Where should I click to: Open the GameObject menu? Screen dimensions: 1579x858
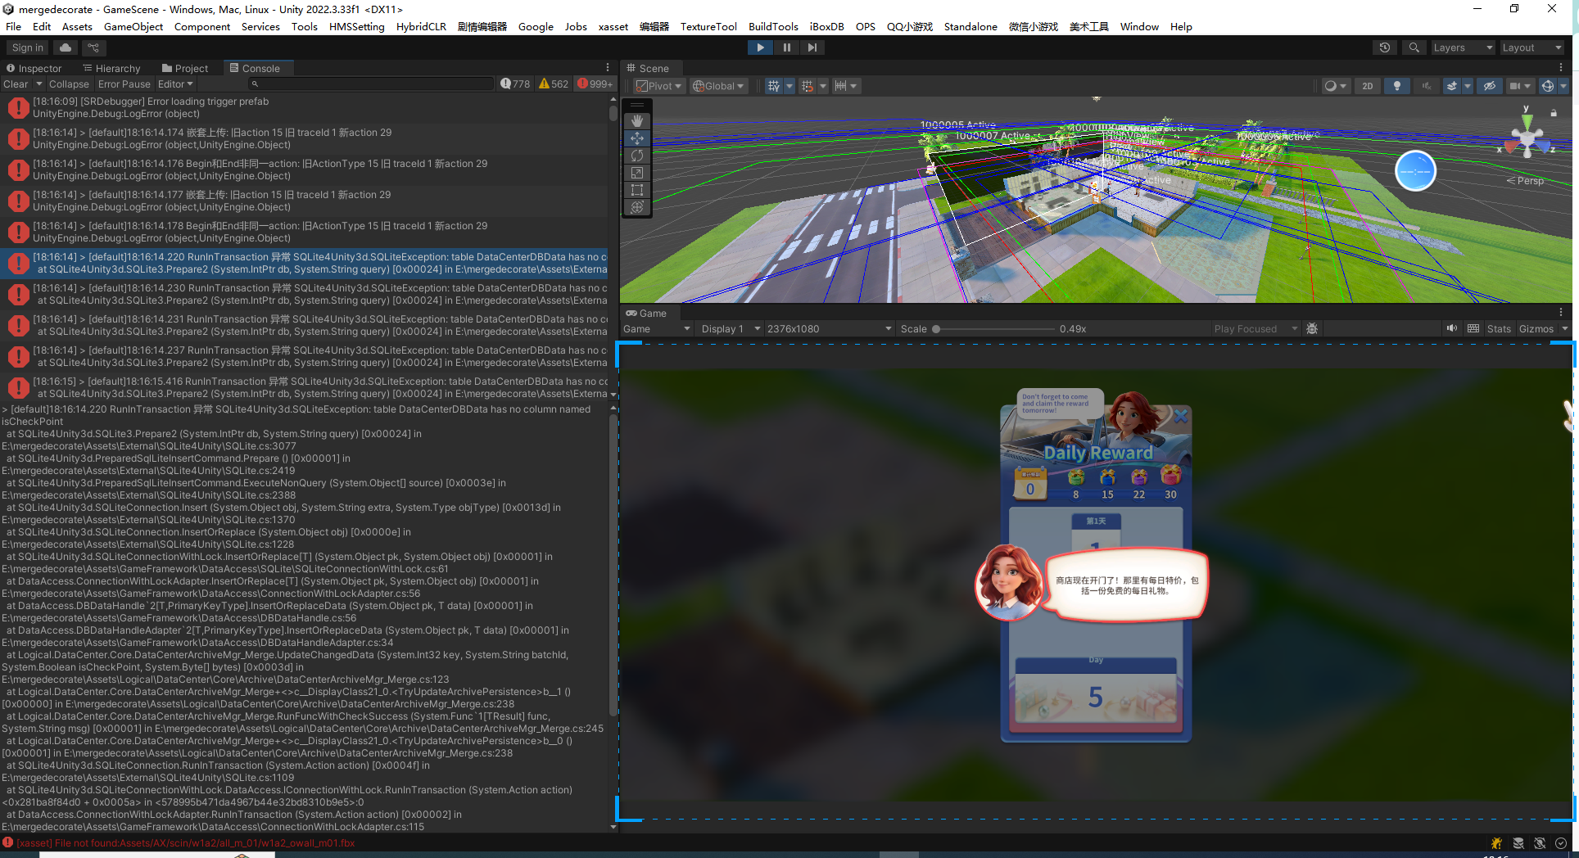133,26
